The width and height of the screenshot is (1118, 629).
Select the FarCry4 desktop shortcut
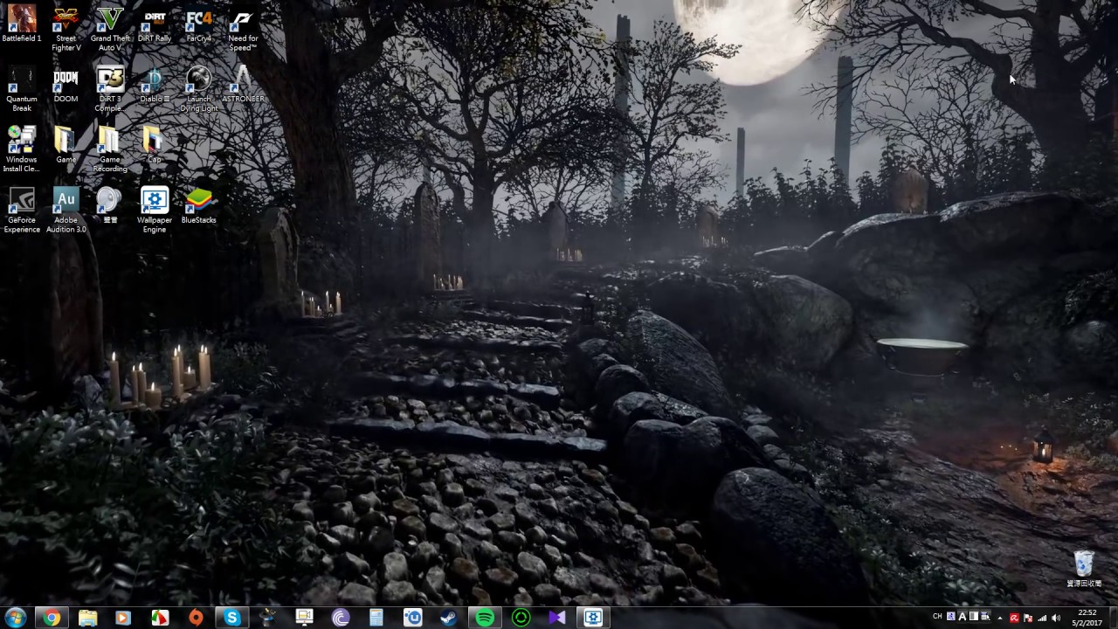[198, 24]
